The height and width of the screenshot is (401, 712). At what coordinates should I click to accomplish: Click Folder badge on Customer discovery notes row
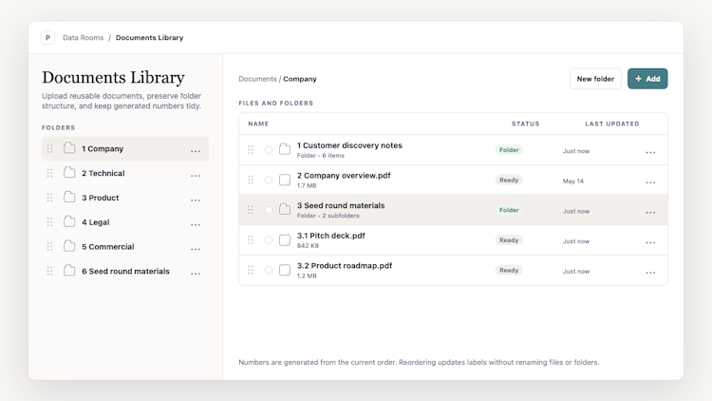tap(509, 150)
